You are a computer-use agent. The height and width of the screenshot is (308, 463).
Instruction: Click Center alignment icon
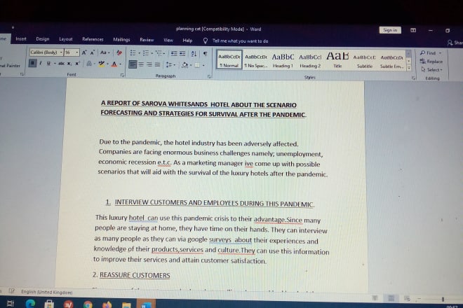141,64
